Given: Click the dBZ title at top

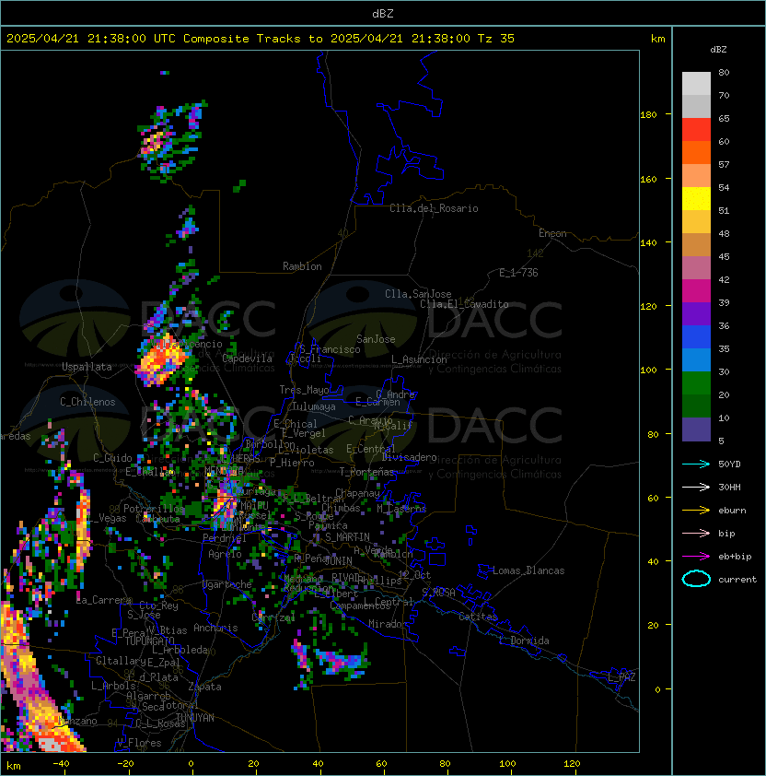Looking at the screenshot, I should (x=383, y=13).
